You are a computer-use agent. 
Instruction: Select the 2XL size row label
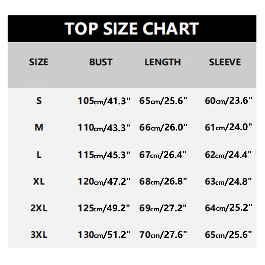point(39,208)
